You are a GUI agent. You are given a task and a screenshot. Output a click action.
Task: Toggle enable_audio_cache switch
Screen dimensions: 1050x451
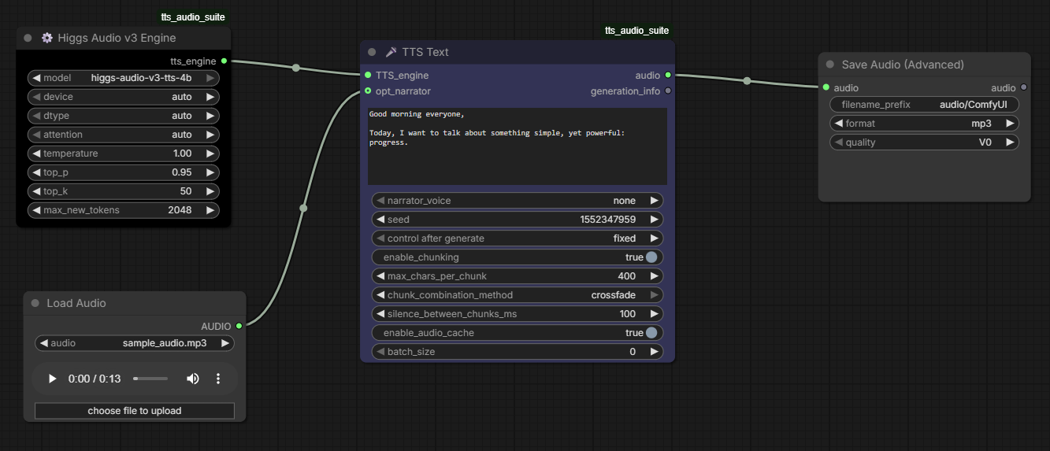(x=651, y=333)
